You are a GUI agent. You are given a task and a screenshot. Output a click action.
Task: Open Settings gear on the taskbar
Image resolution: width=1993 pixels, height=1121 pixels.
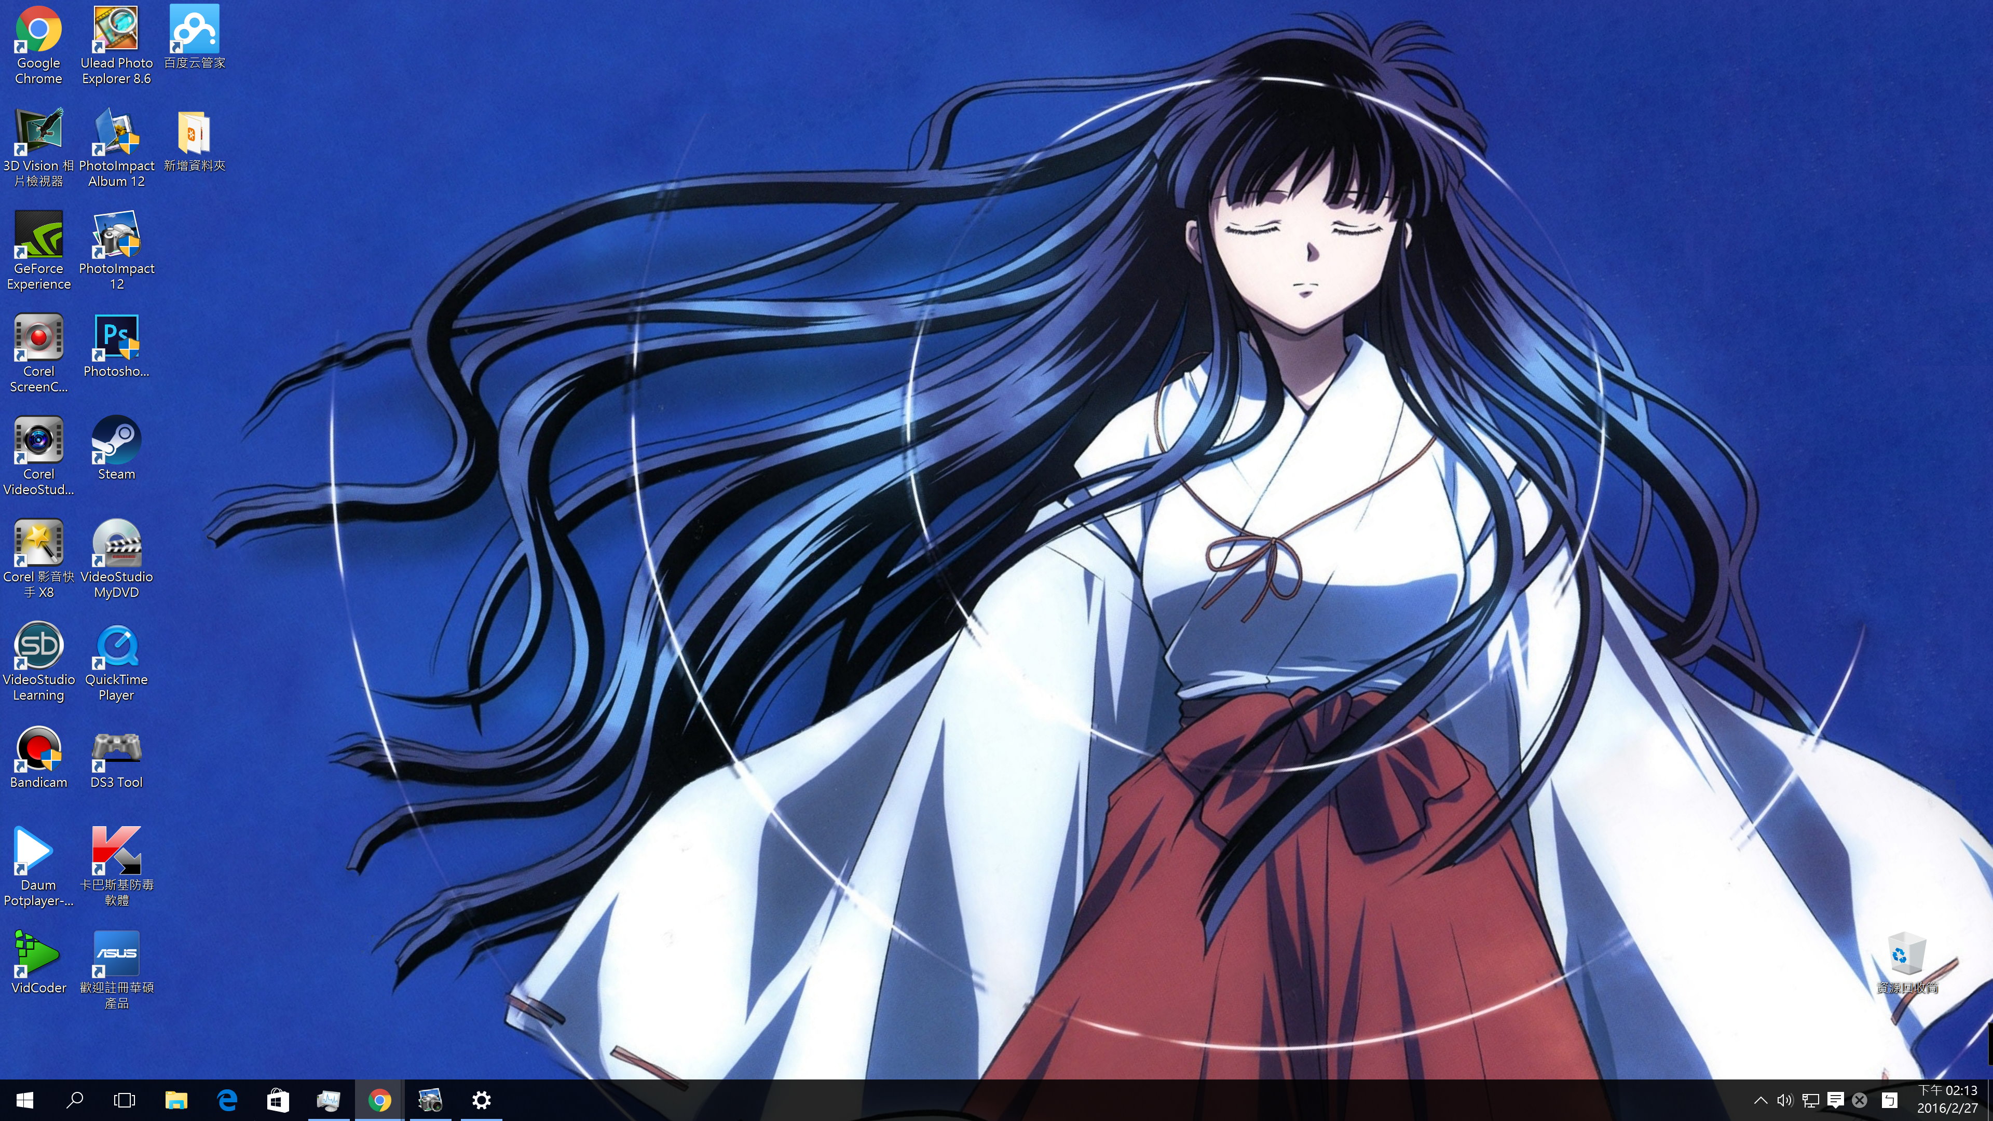click(481, 1100)
